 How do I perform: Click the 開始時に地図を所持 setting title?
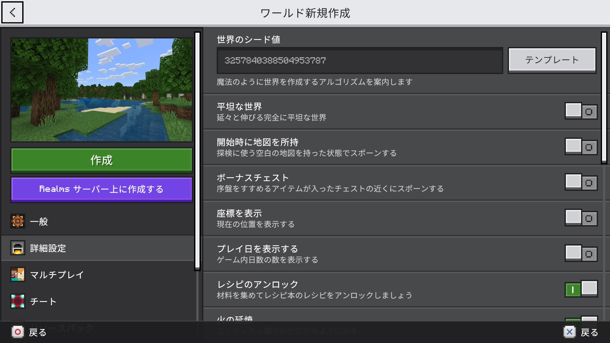pyautogui.click(x=258, y=142)
